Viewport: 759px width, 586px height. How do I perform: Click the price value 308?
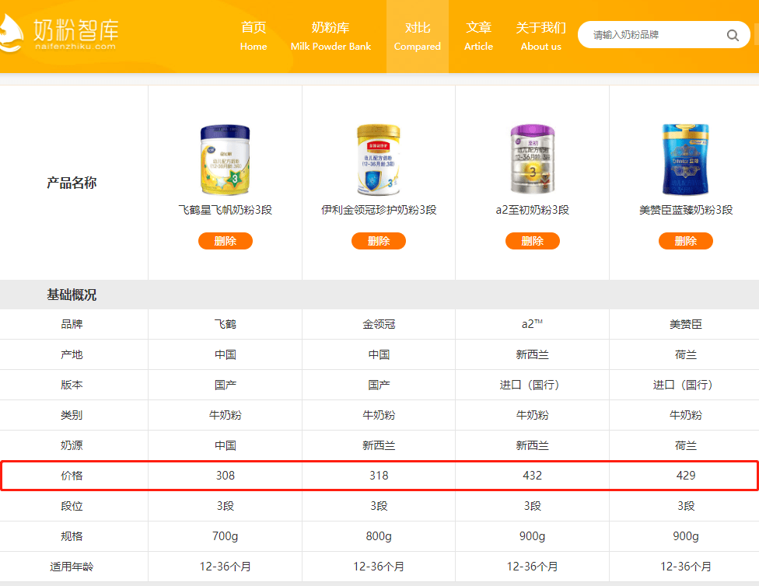pos(225,476)
